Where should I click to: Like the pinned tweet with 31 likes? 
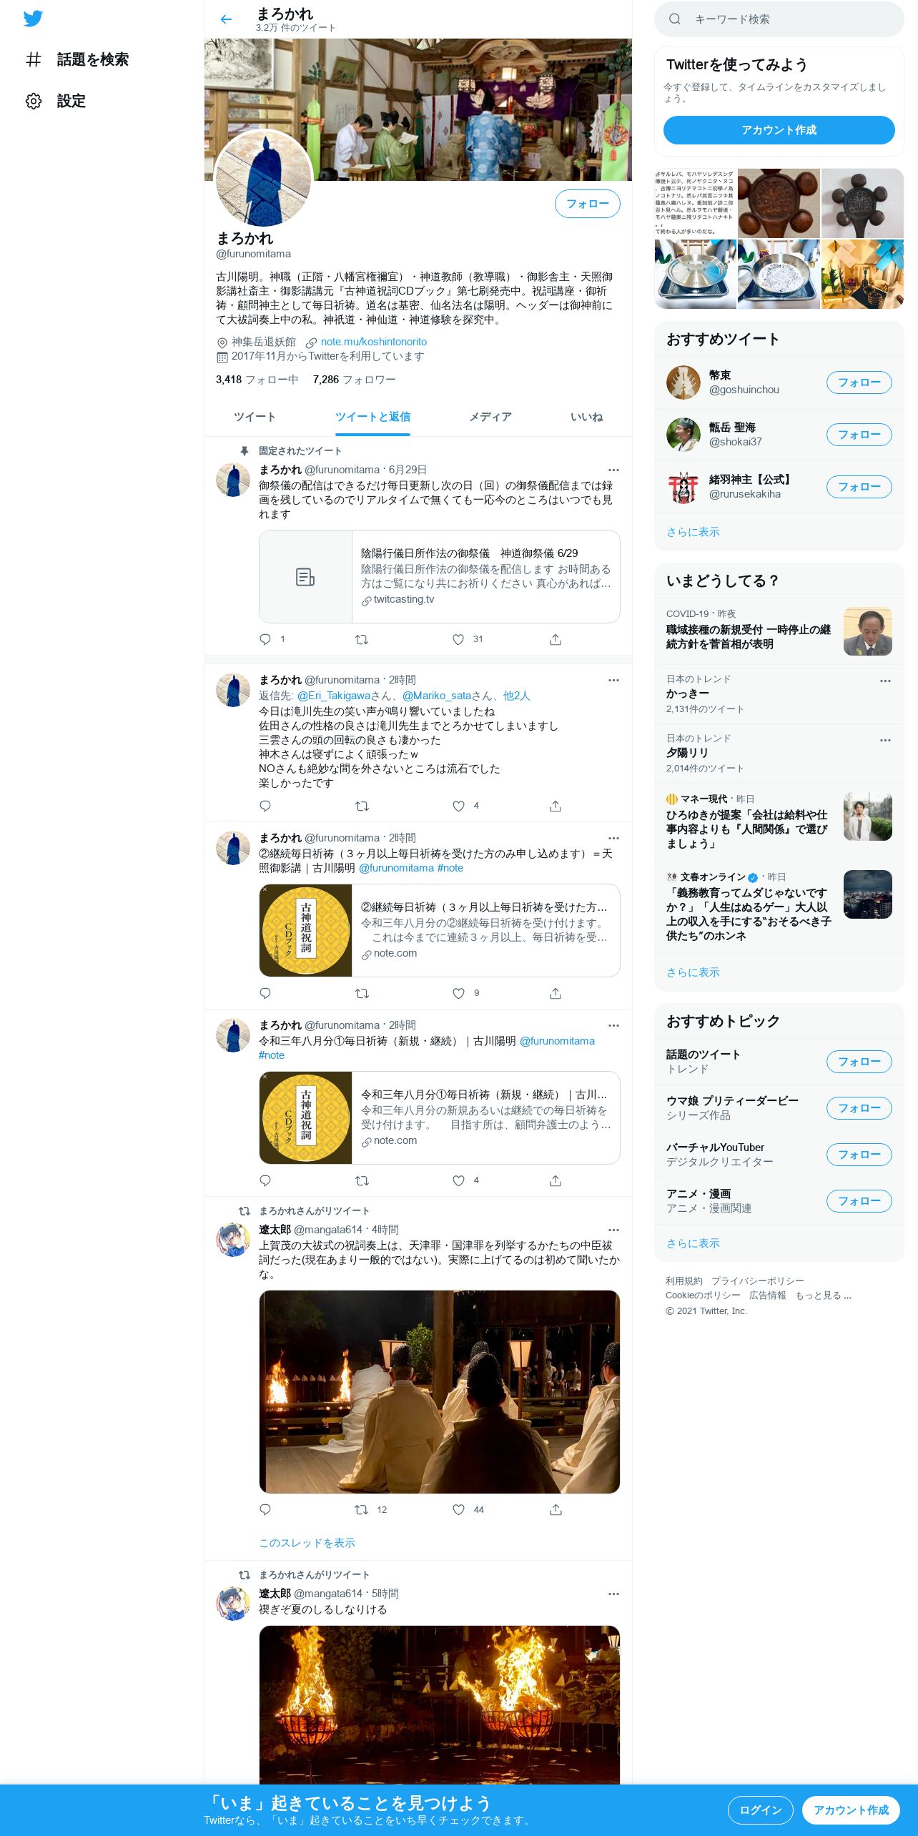pyautogui.click(x=458, y=639)
